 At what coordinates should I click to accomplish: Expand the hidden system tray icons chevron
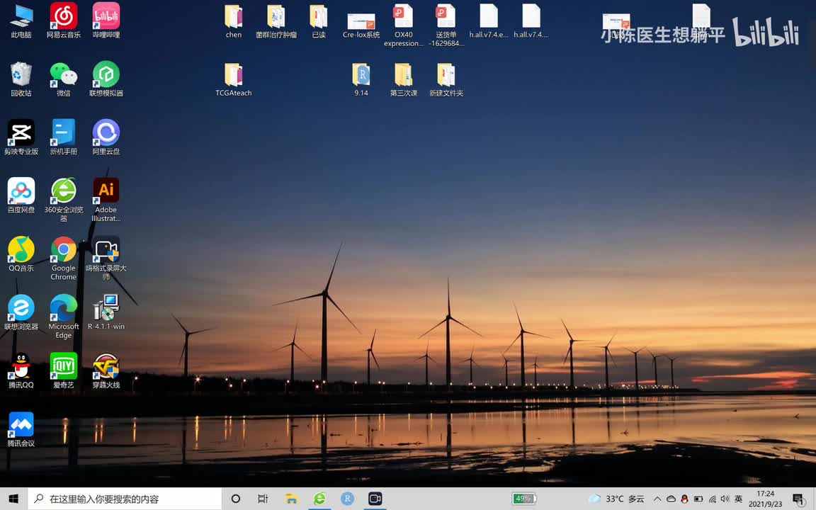coord(657,499)
